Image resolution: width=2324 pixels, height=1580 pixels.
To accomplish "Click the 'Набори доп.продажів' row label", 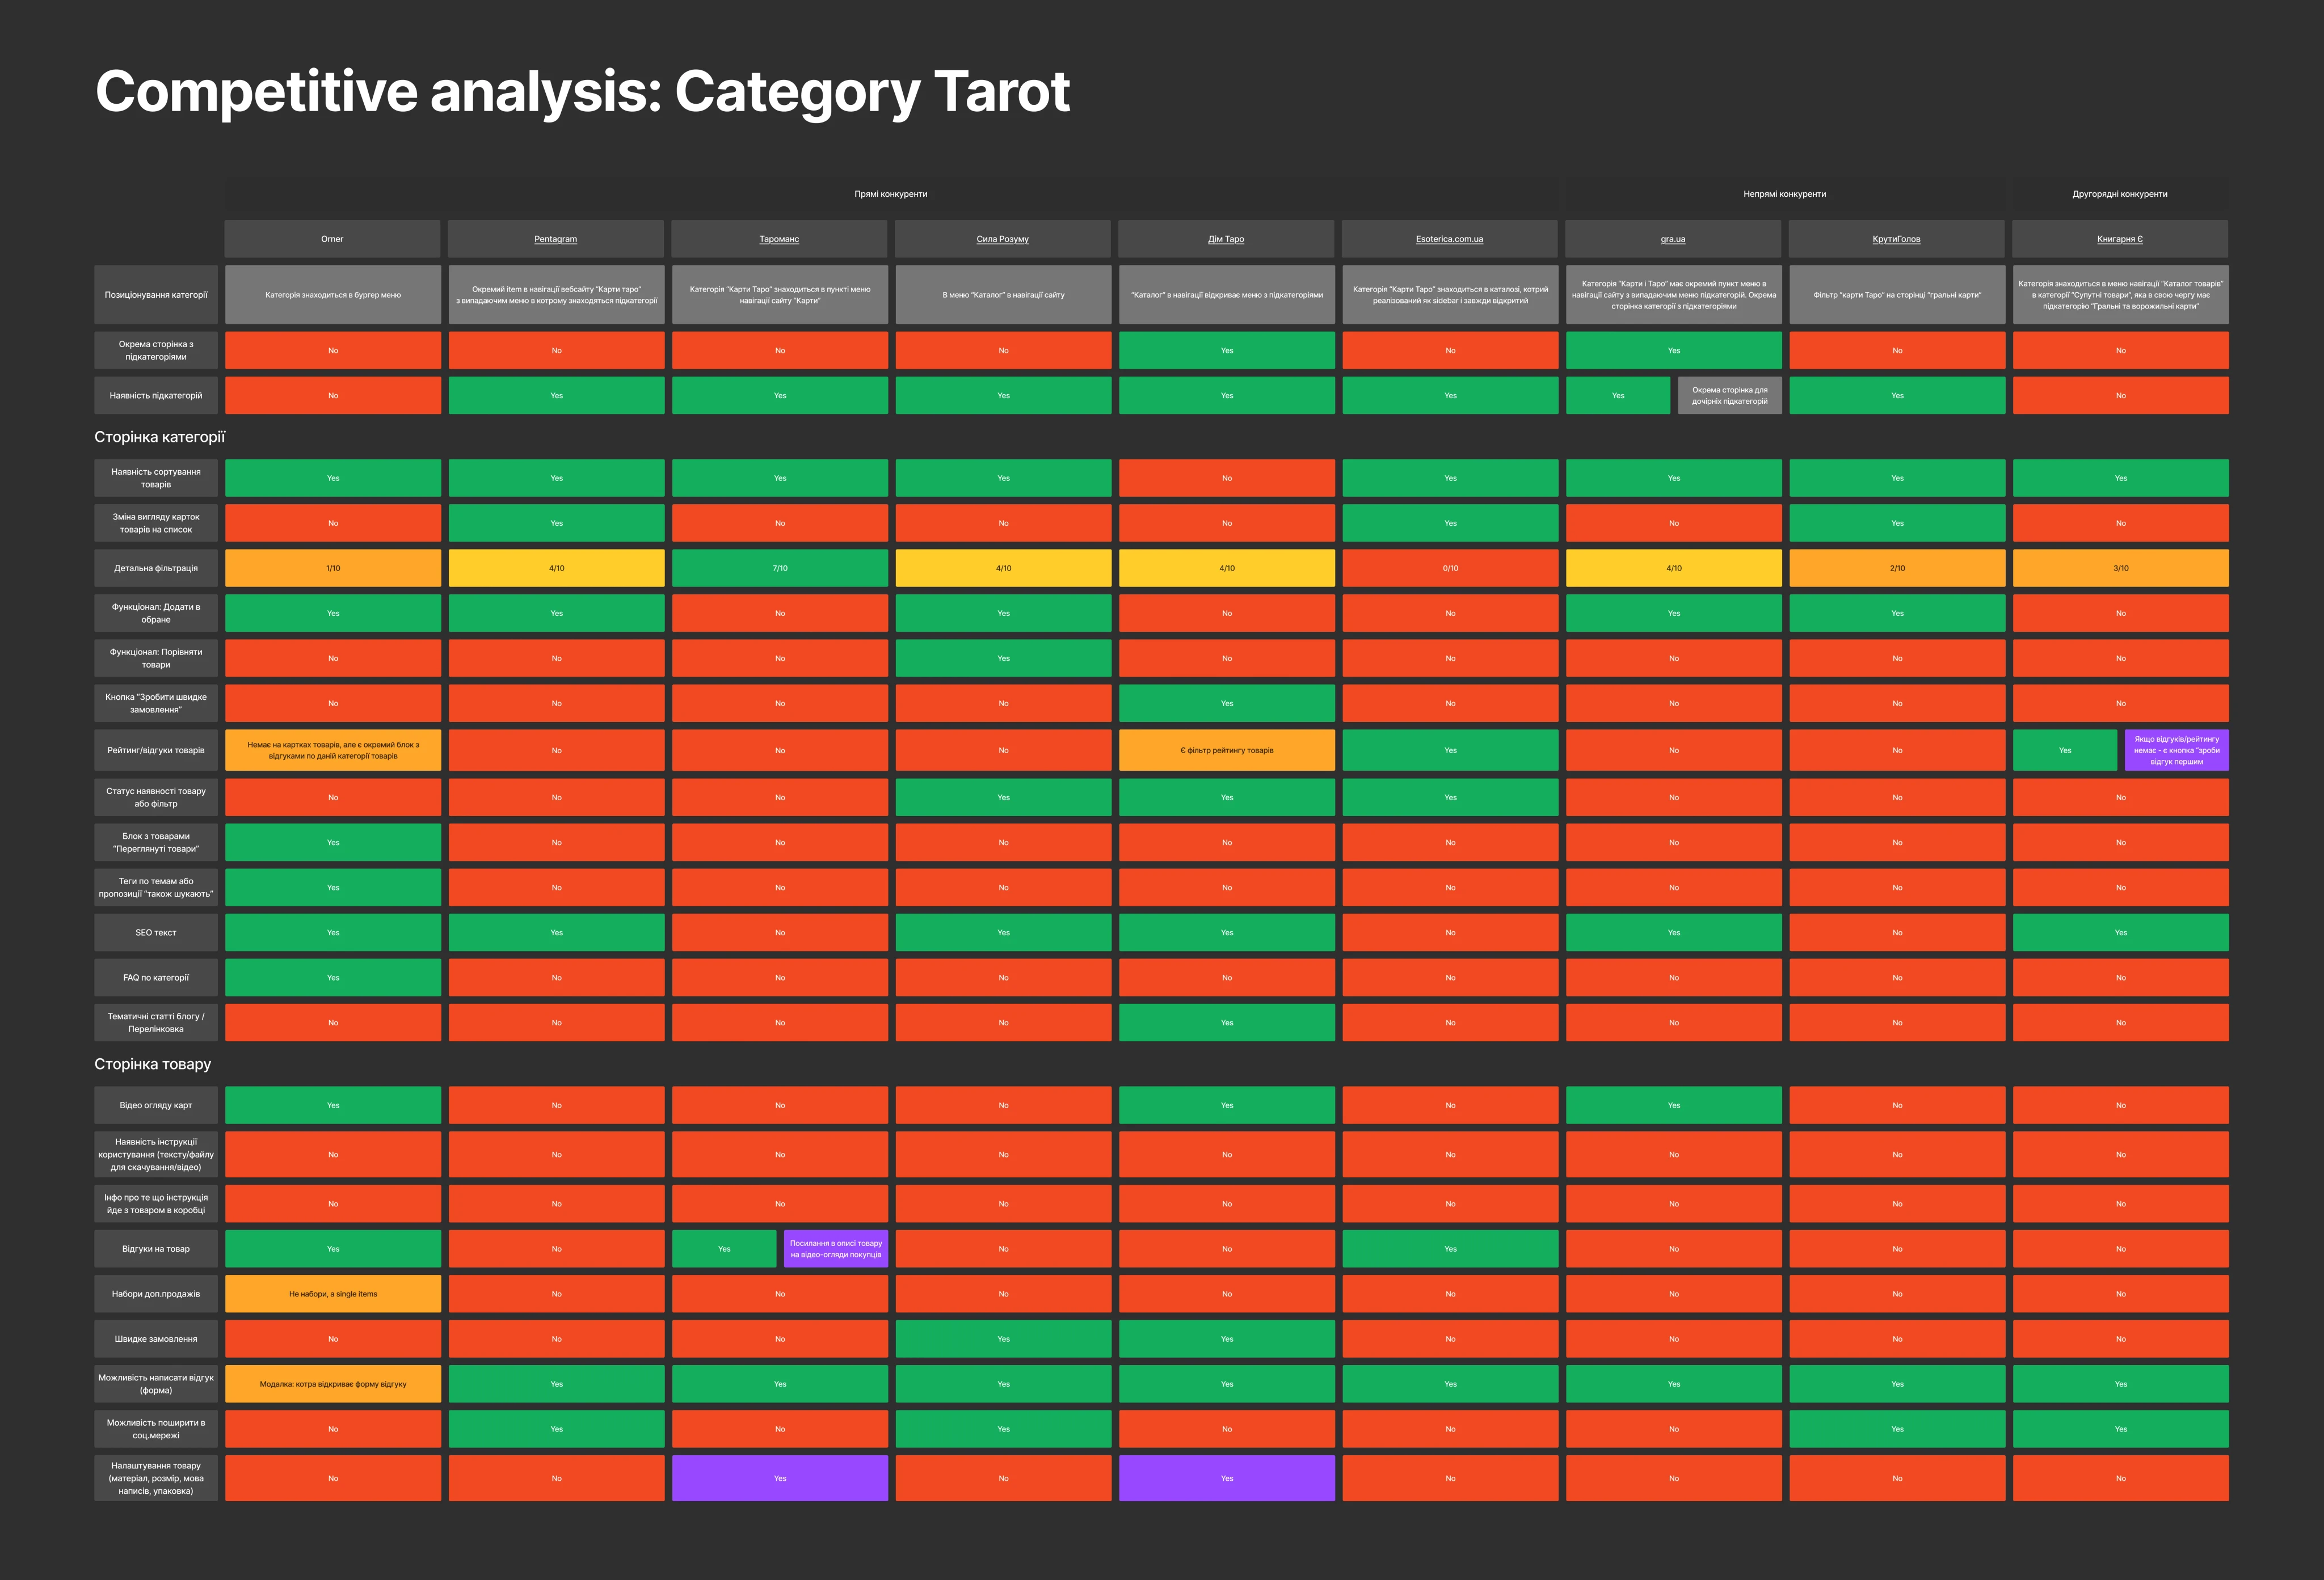I will coord(156,1293).
